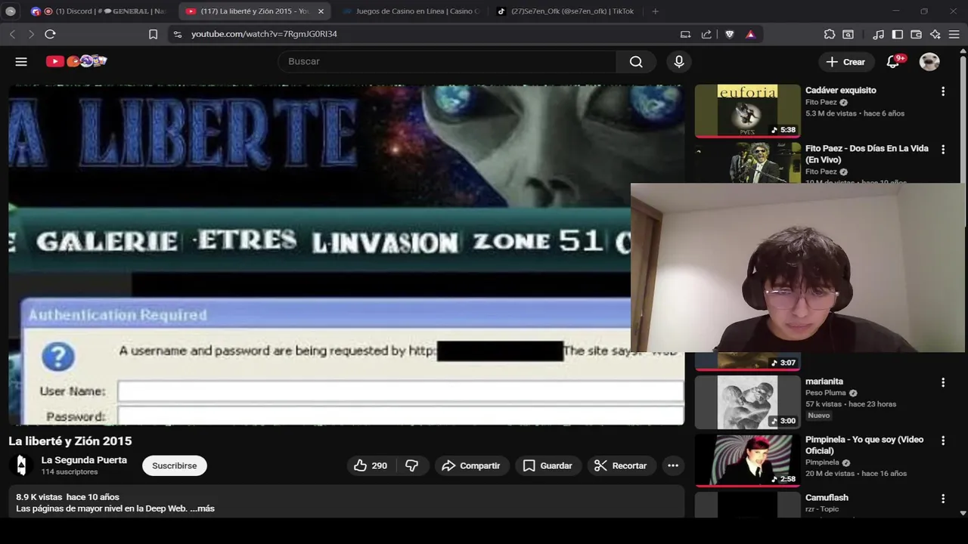This screenshot has height=544, width=968.
Task: Click the Recortar clip button
Action: click(620, 465)
